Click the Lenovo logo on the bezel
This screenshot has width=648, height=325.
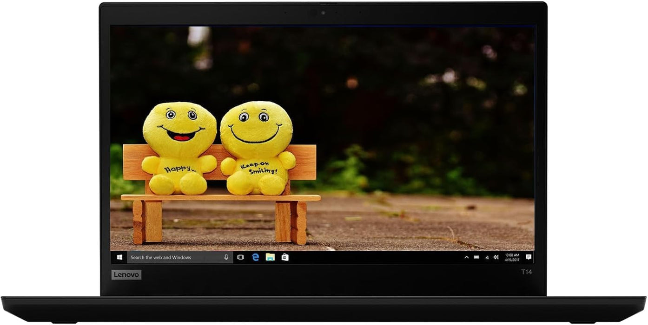pos(126,275)
